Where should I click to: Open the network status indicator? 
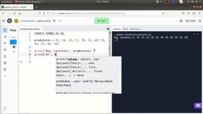click(x=188, y=2)
